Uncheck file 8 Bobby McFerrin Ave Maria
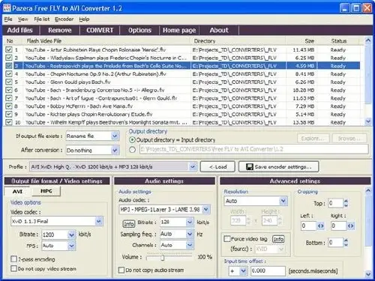 9,106
